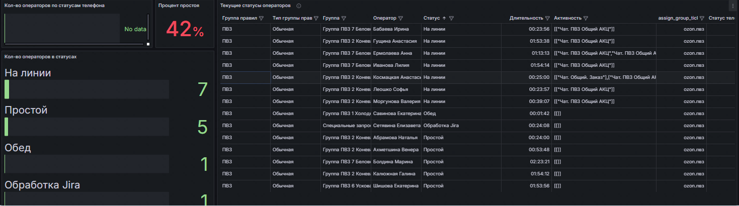
Task: Sort table by the Длительность header text
Action: click(x=526, y=18)
